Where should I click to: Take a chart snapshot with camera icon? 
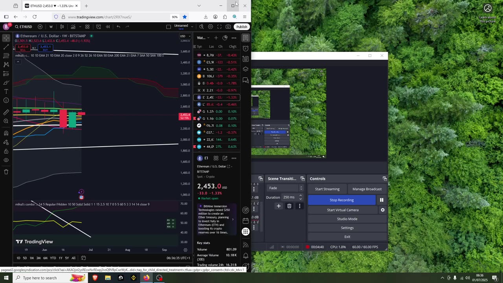tap(228, 27)
